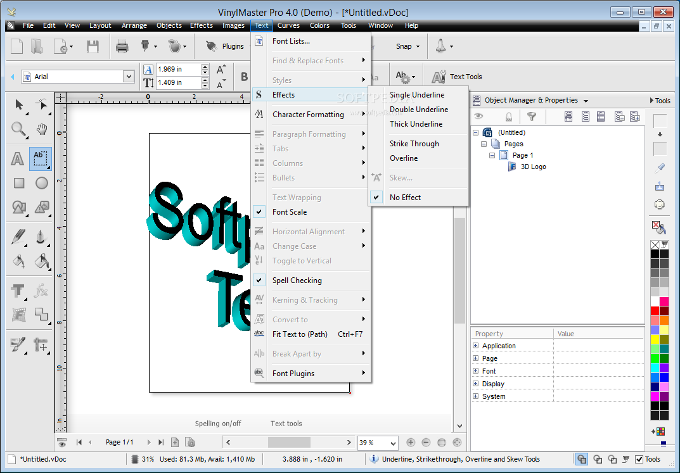Image resolution: width=680 pixels, height=473 pixels.
Task: Choose Double Underline effect
Action: (418, 109)
